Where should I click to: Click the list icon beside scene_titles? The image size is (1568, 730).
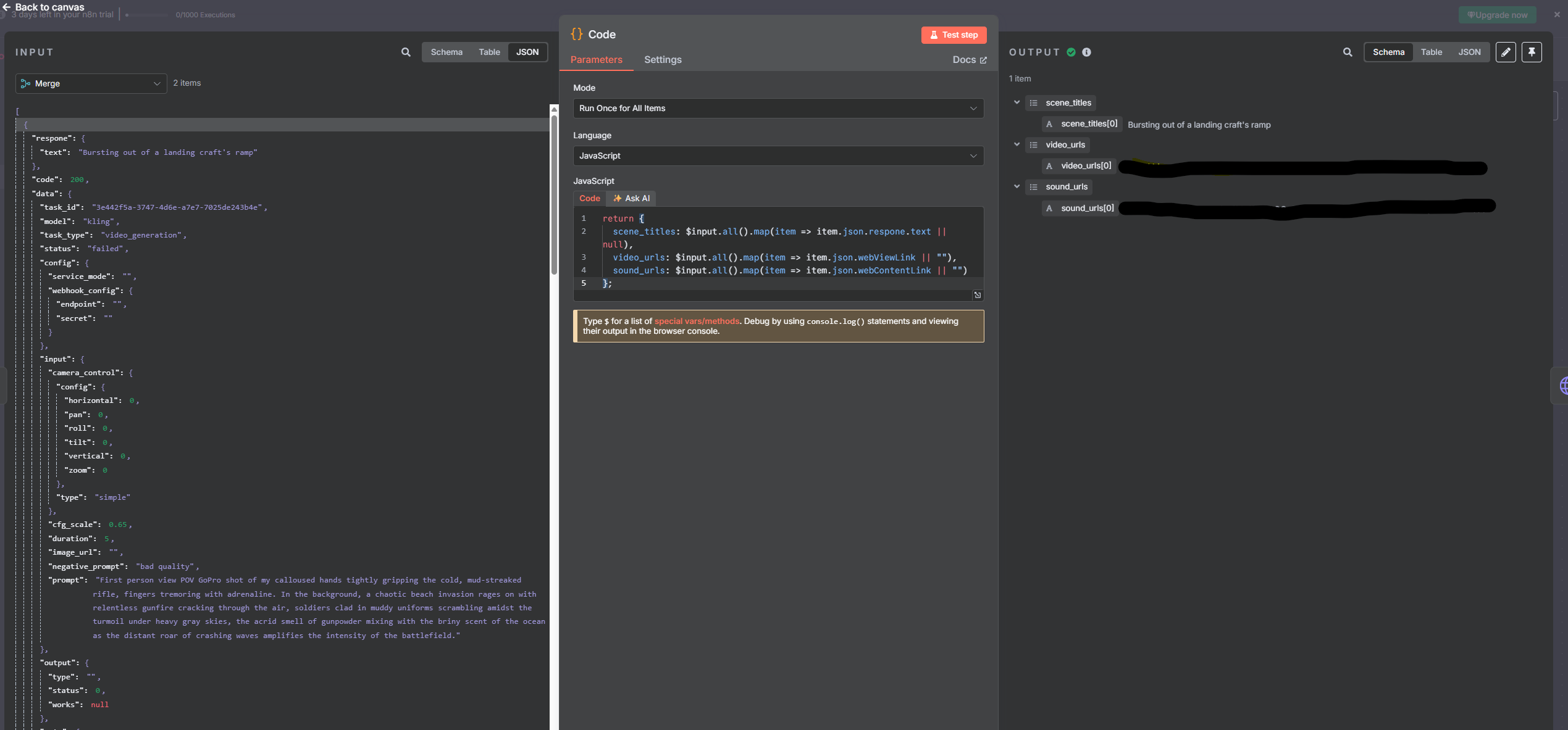1033,103
